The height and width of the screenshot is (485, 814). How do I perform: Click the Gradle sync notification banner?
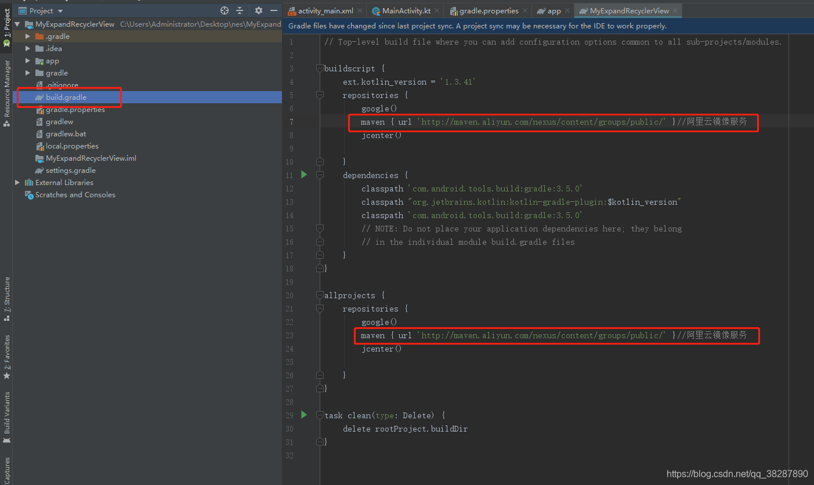coord(548,26)
